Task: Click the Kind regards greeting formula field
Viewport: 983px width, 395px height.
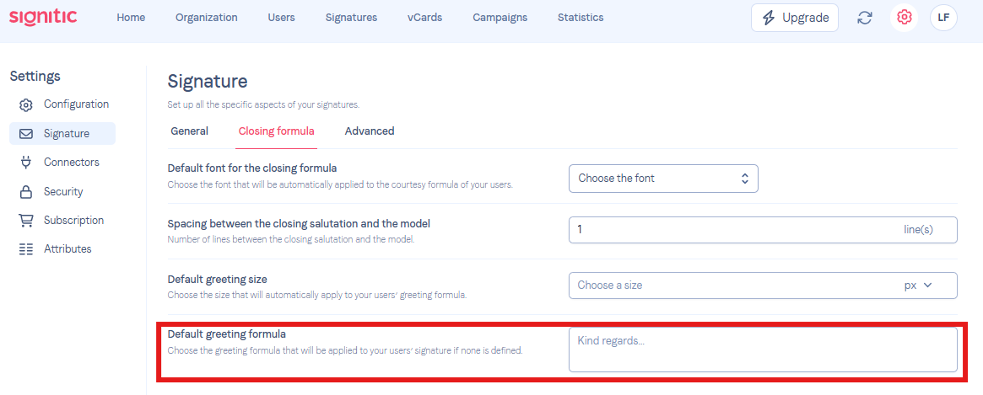Action: [x=763, y=350]
